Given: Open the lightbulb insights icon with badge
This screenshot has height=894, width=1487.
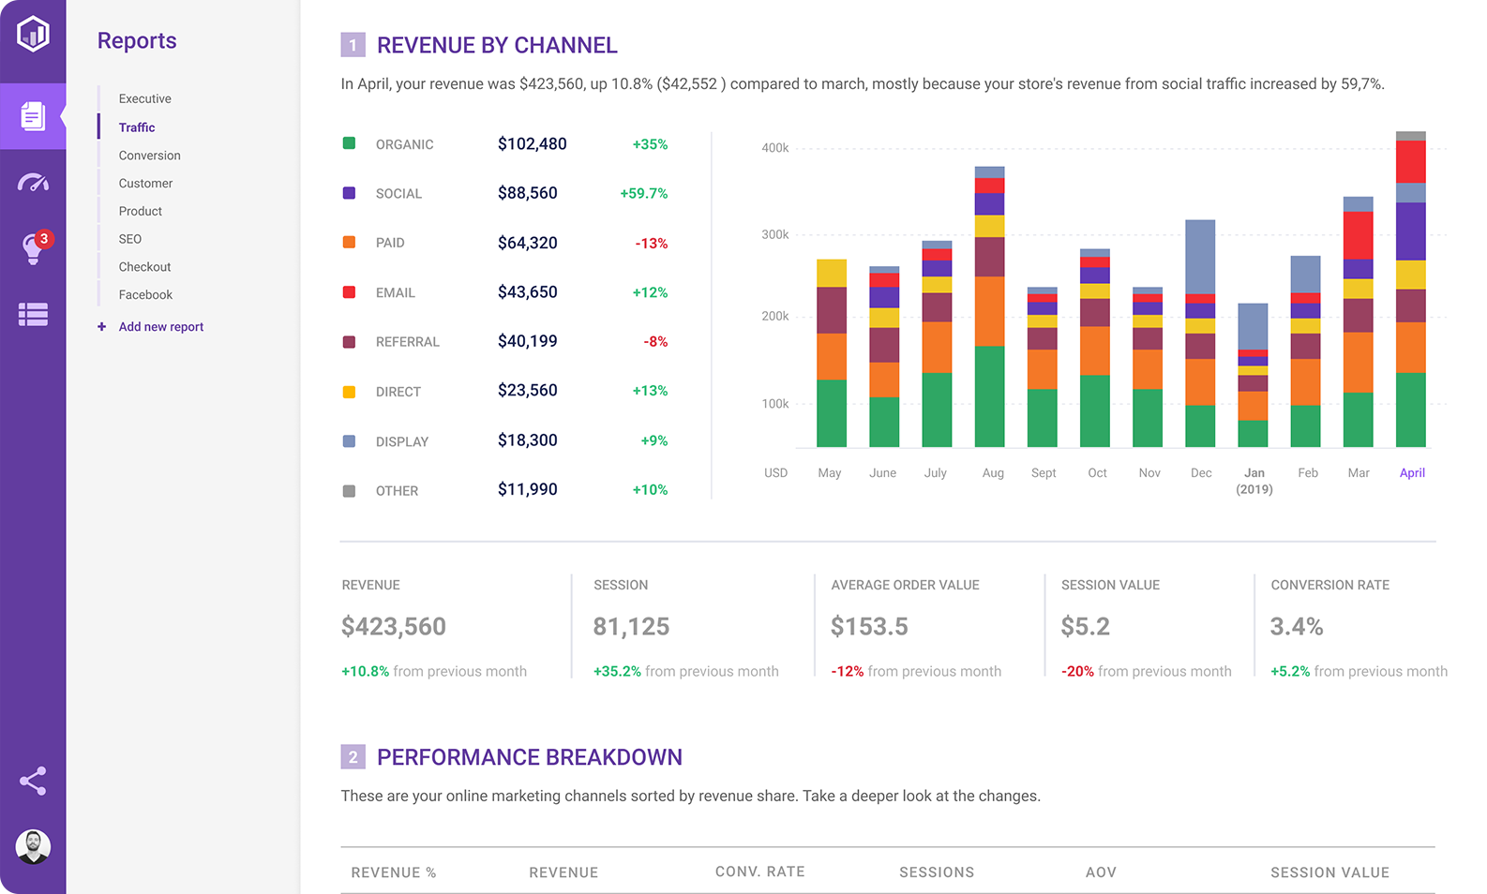Looking at the screenshot, I should [33, 249].
